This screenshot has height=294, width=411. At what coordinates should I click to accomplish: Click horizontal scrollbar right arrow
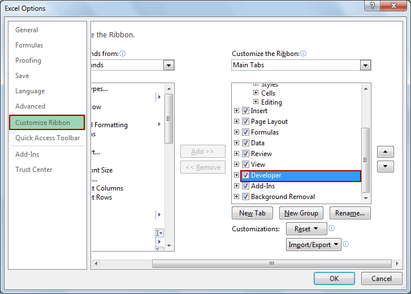click(397, 263)
